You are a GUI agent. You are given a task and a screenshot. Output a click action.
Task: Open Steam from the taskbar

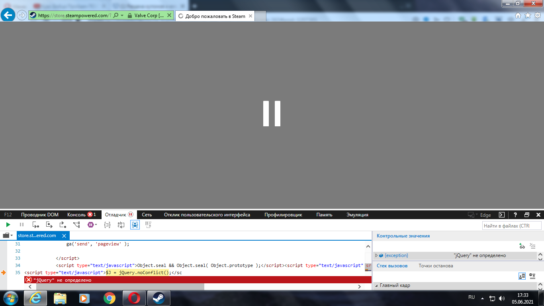click(x=159, y=298)
